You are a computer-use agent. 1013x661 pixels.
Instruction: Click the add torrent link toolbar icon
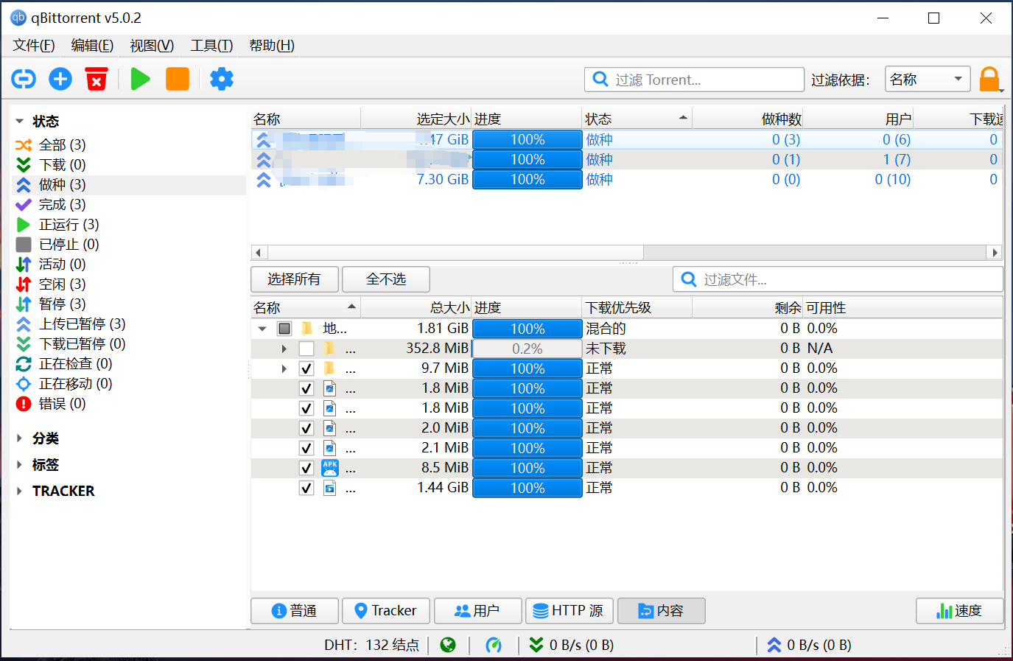click(x=24, y=79)
